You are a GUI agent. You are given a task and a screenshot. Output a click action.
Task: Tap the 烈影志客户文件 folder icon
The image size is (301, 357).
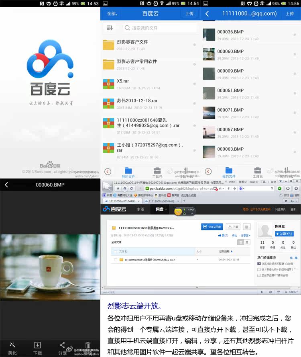[x=108, y=45]
